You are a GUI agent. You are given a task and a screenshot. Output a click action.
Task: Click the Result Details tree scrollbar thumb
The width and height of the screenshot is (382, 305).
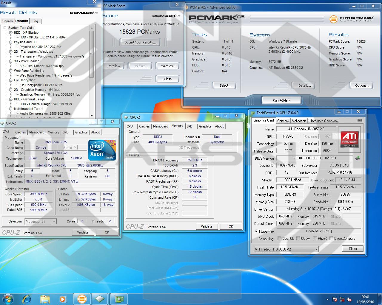click(92, 54)
